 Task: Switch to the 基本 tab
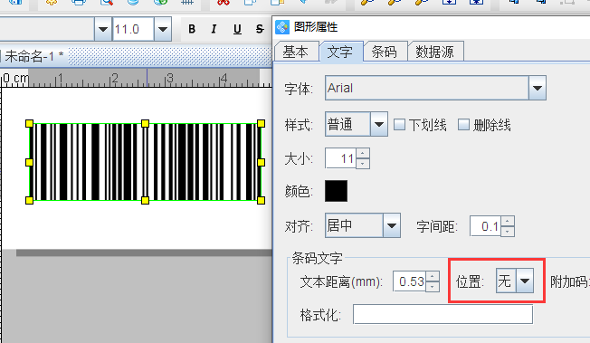[x=296, y=52]
